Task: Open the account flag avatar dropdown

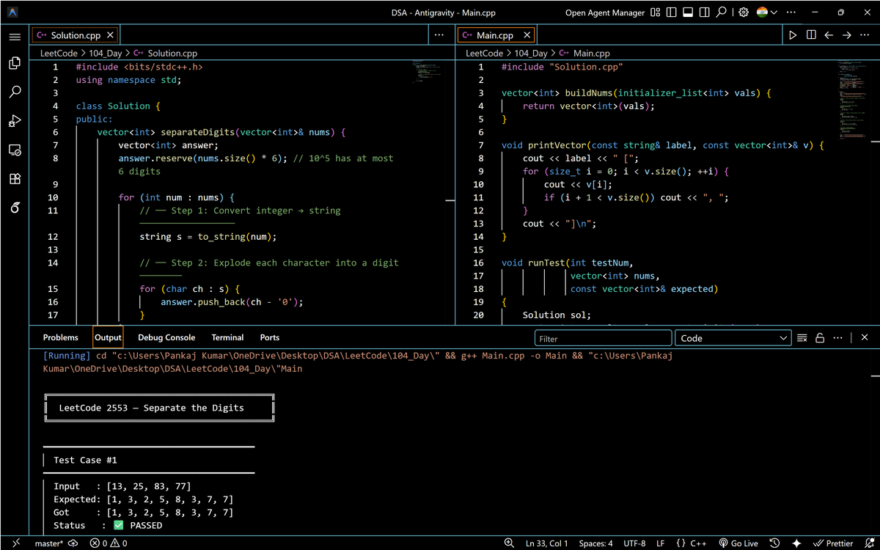Action: 768,12
